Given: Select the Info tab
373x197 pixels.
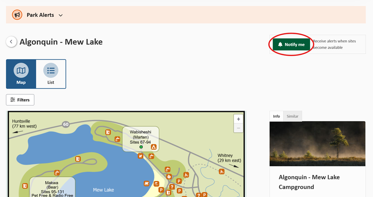Looking at the screenshot, I should click(x=277, y=116).
